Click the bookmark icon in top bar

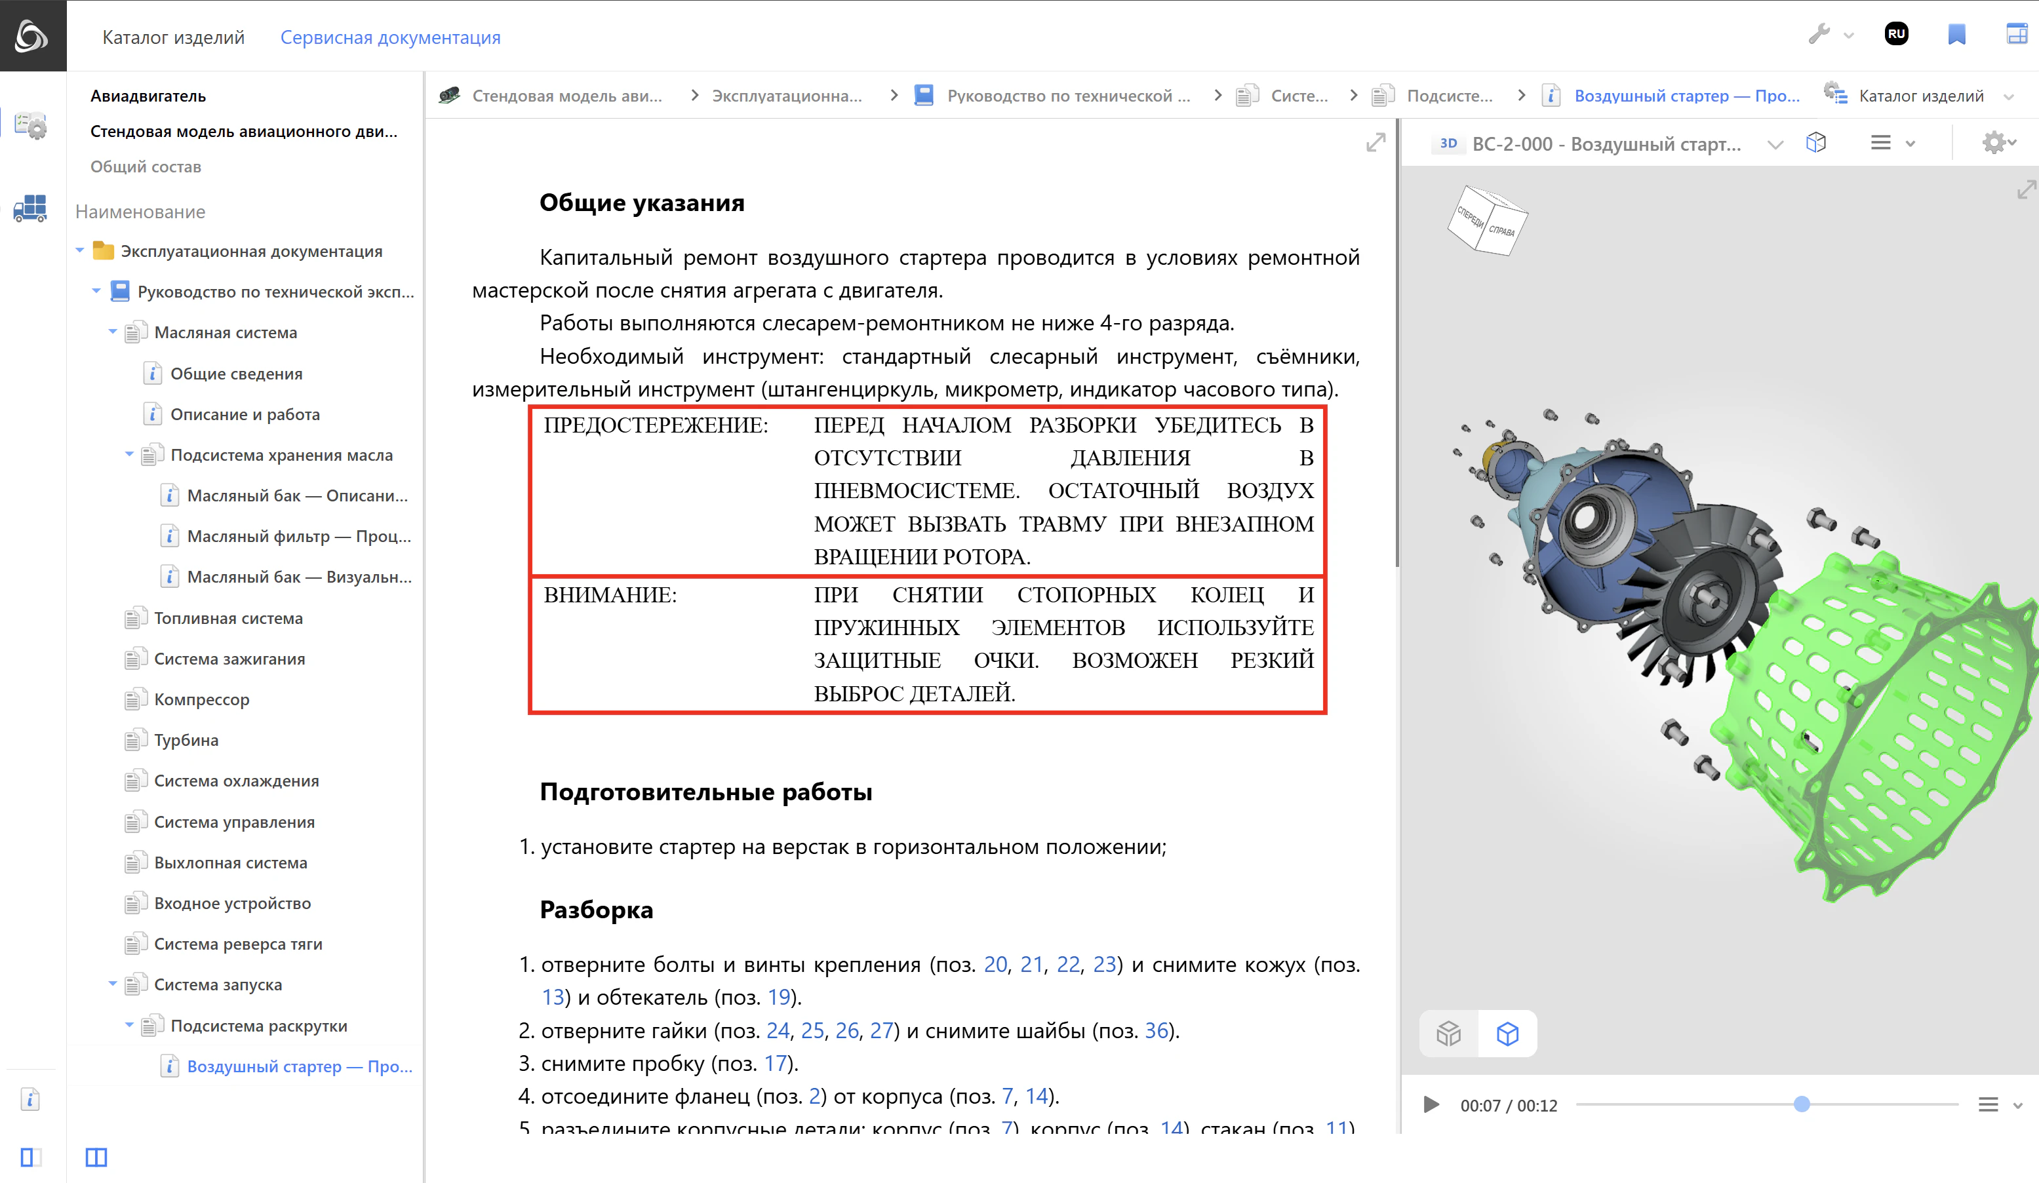click(x=1956, y=35)
